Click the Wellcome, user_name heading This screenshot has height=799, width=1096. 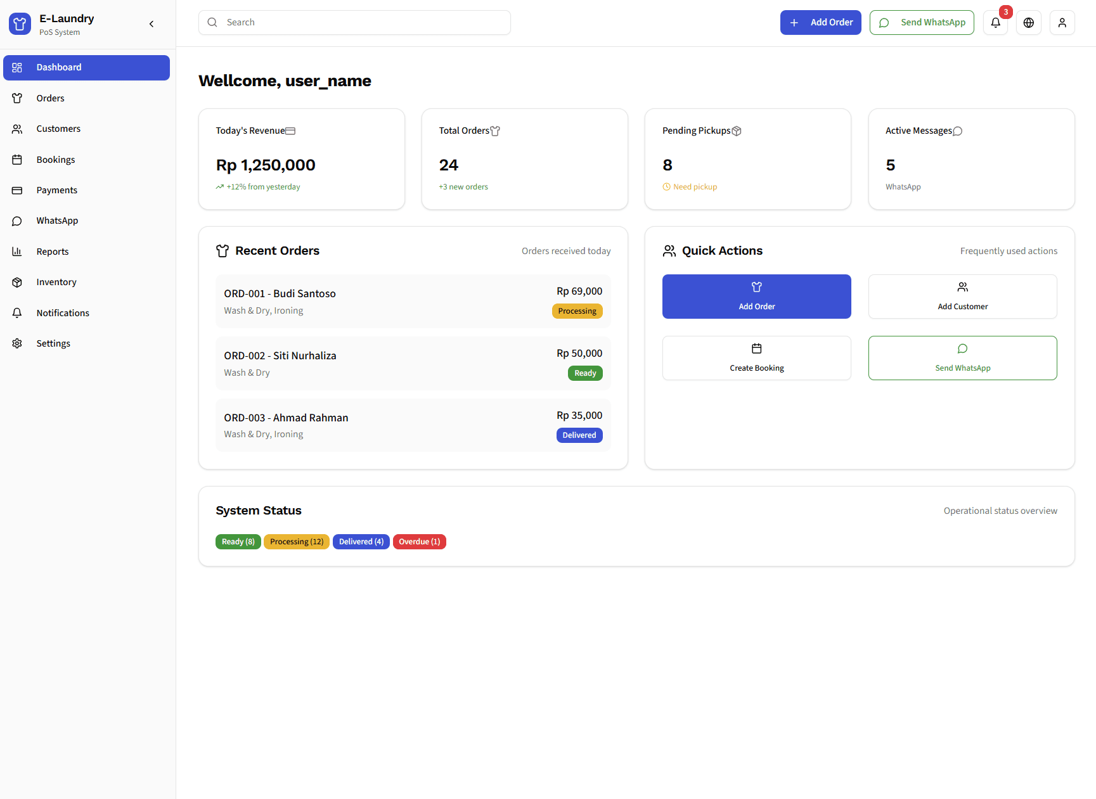(x=285, y=81)
